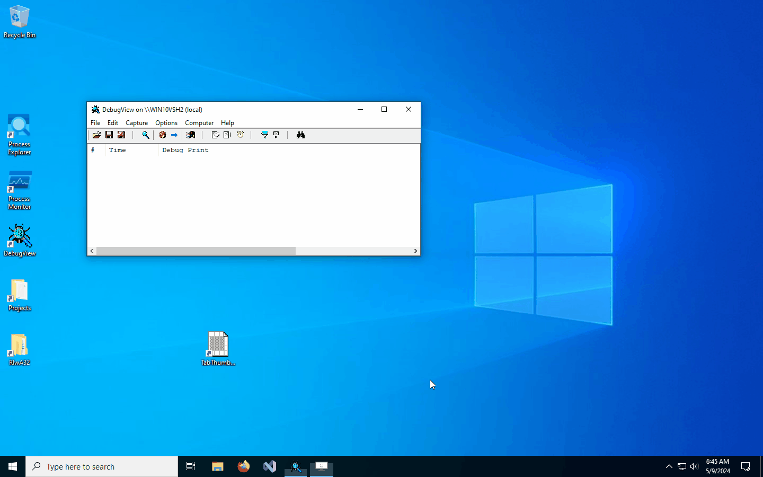Click the Open log file toolbar icon
Image resolution: width=763 pixels, height=477 pixels.
click(96, 135)
